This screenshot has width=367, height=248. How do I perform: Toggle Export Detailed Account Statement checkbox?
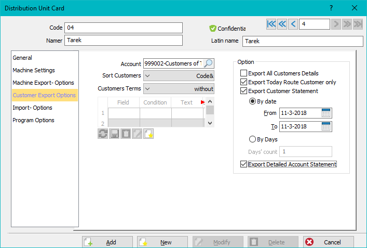click(x=243, y=164)
